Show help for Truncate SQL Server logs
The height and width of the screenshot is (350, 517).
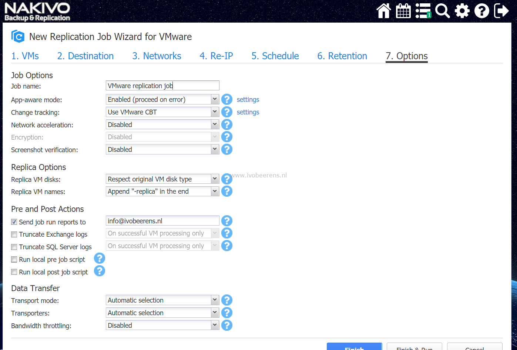(x=227, y=246)
